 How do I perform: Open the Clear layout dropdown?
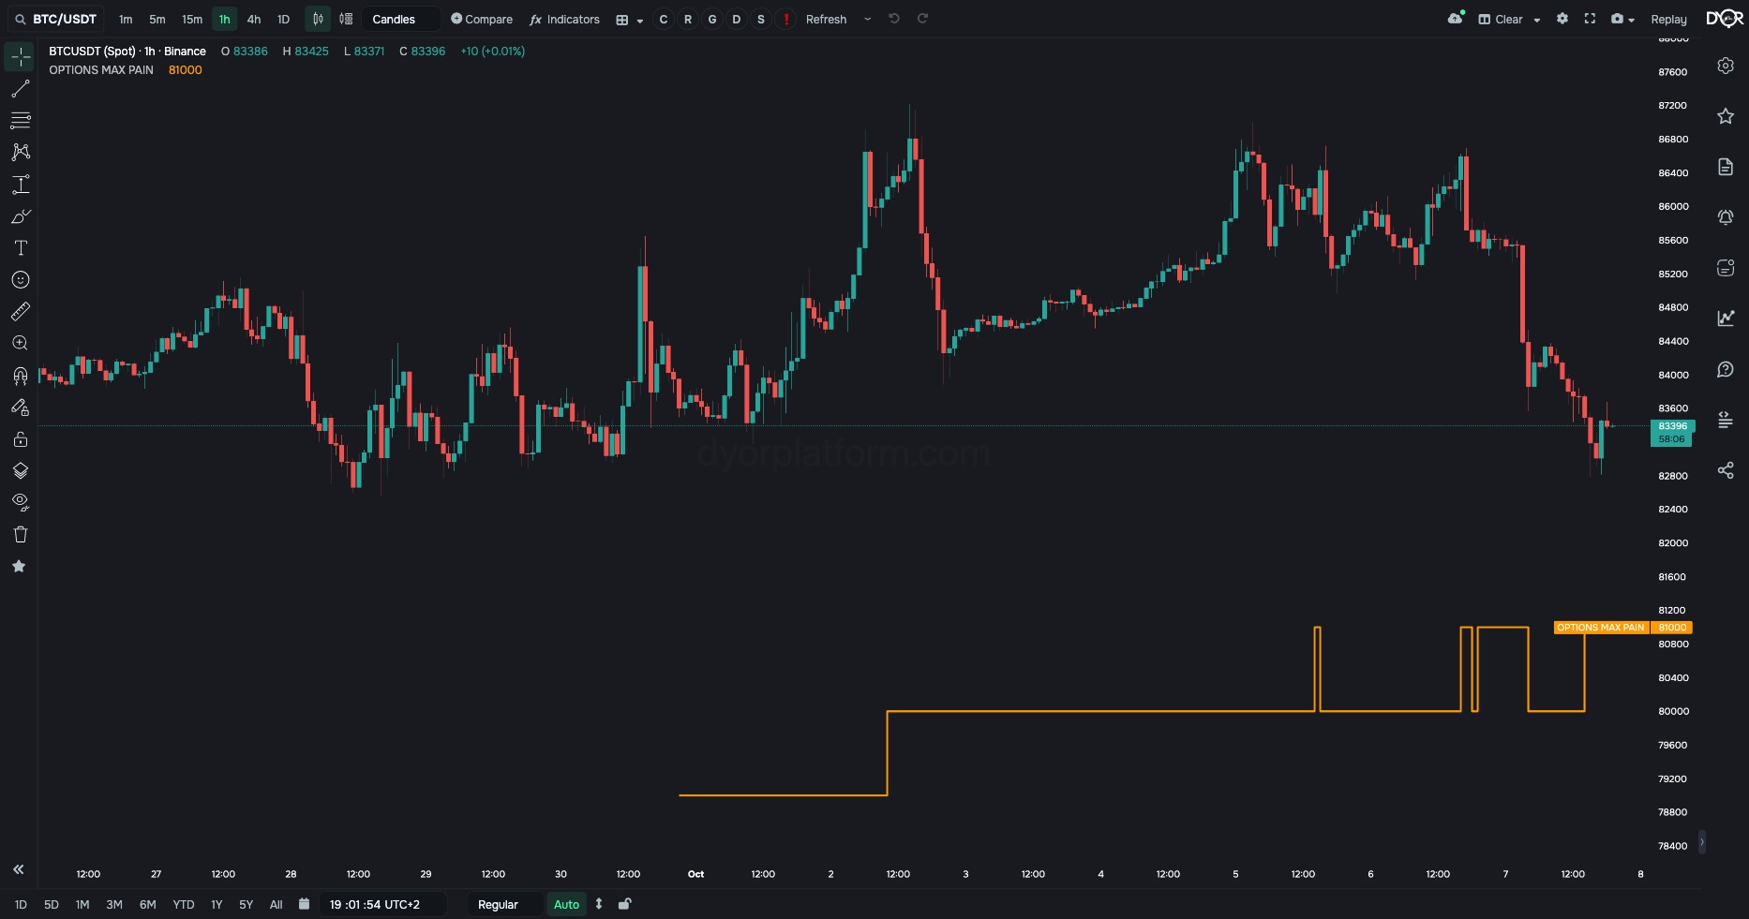(x=1509, y=20)
